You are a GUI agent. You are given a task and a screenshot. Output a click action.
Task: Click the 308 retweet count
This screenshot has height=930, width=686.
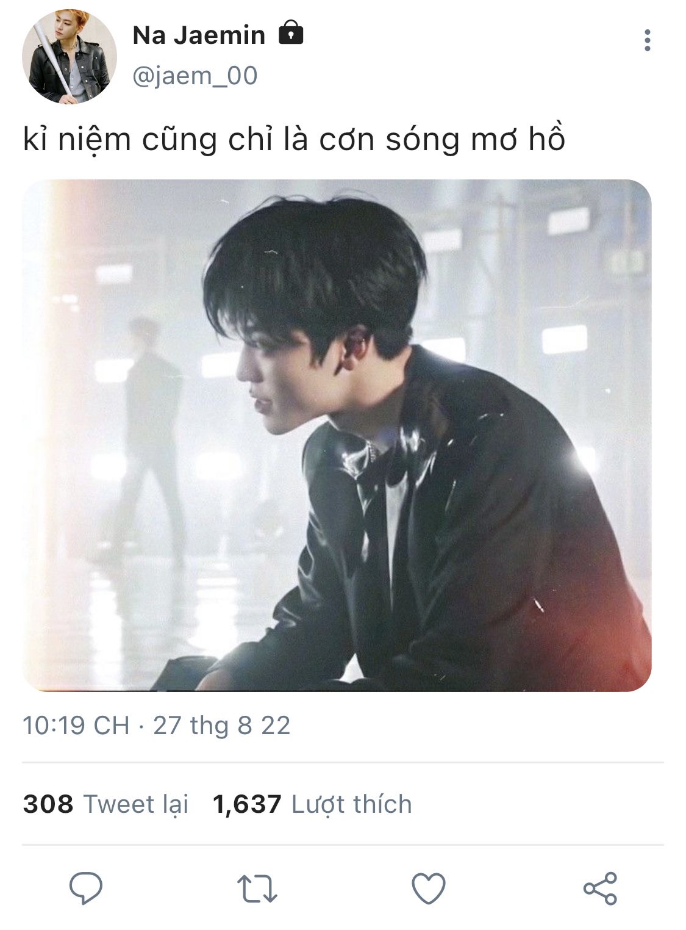[x=48, y=804]
